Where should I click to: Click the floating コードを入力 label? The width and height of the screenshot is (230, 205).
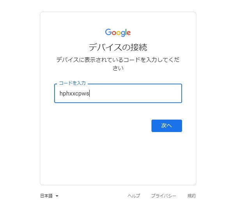pos(72,83)
